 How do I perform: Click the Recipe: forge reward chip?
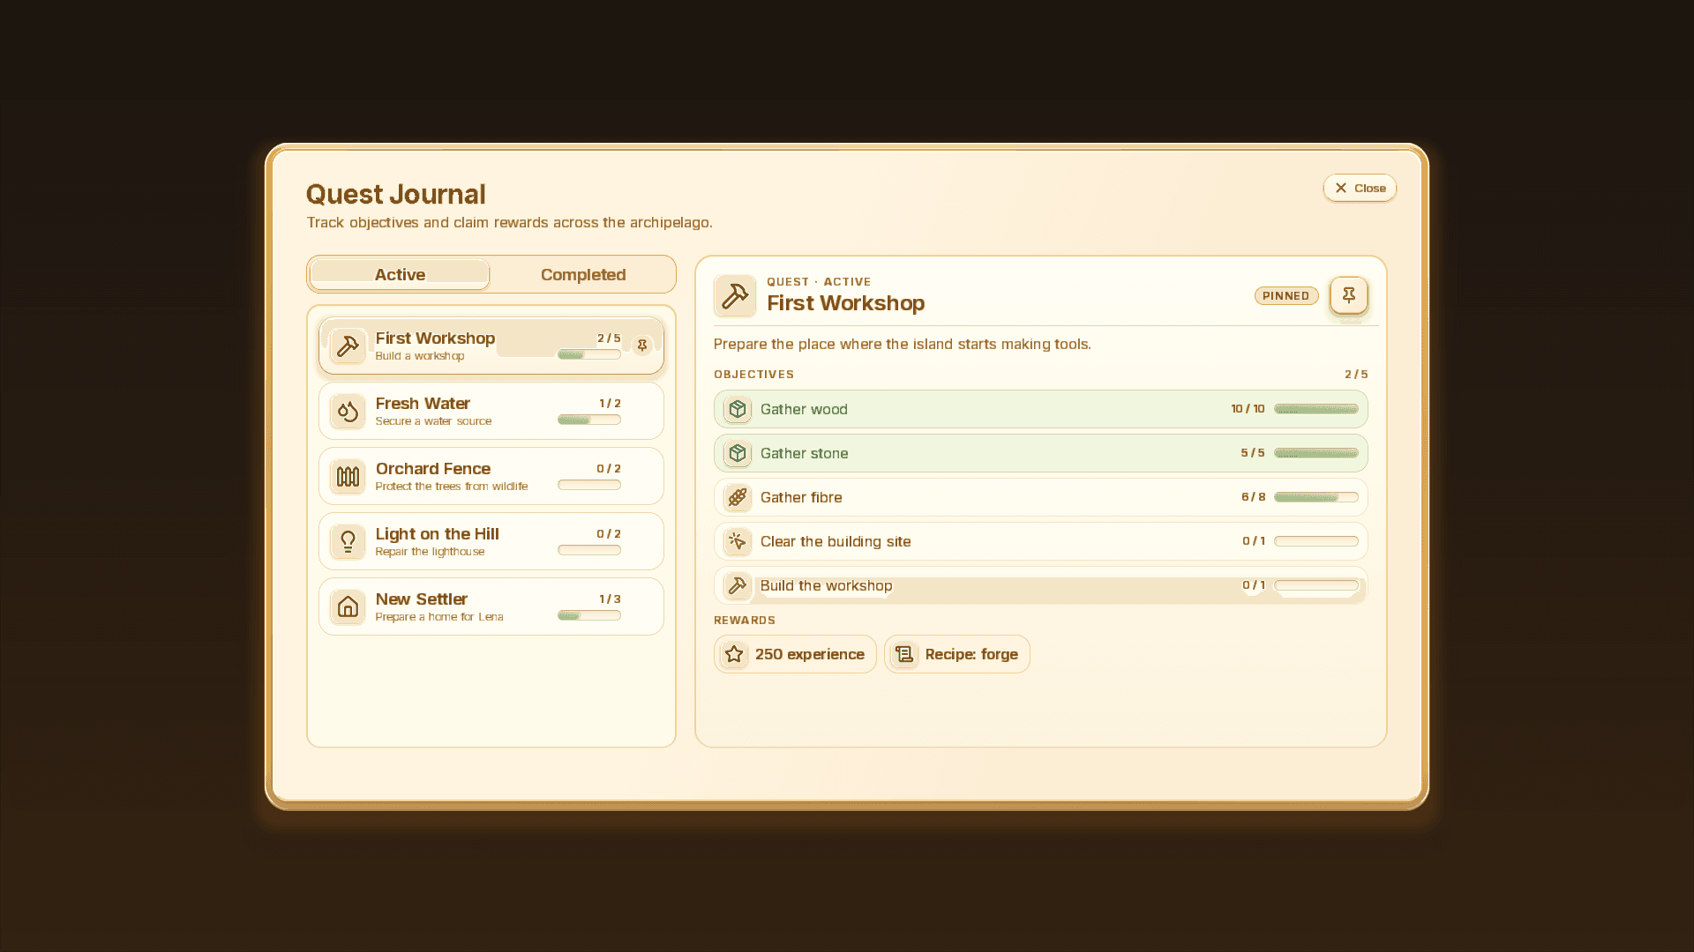point(957,654)
